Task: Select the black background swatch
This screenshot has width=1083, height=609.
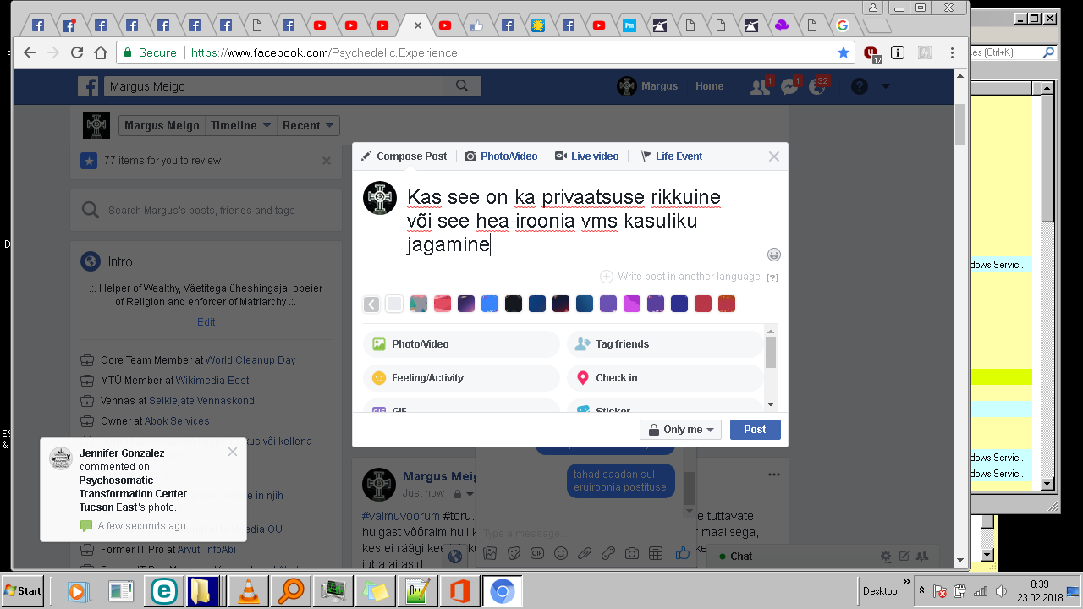Action: click(x=513, y=304)
